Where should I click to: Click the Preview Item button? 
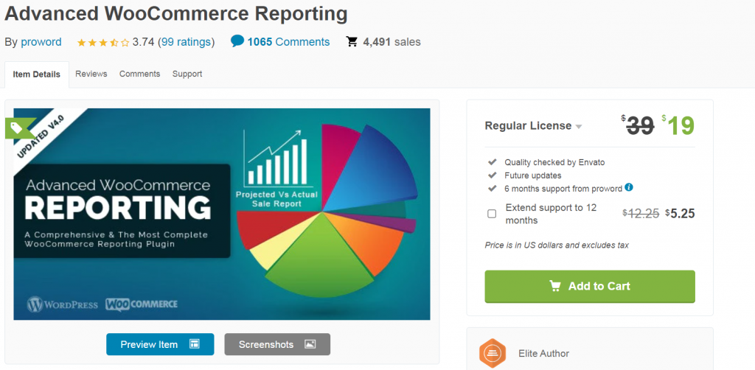pyautogui.click(x=160, y=344)
